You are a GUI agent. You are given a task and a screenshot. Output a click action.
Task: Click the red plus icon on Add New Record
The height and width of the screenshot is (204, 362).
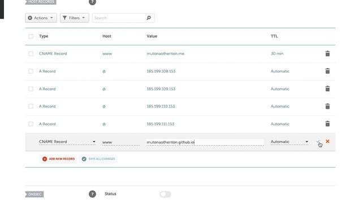(45, 159)
